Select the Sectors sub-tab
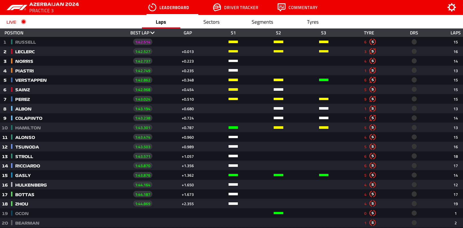 [211, 22]
